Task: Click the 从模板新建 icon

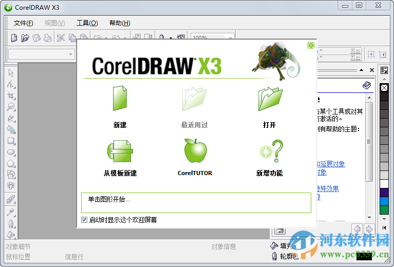Action: [x=120, y=151]
